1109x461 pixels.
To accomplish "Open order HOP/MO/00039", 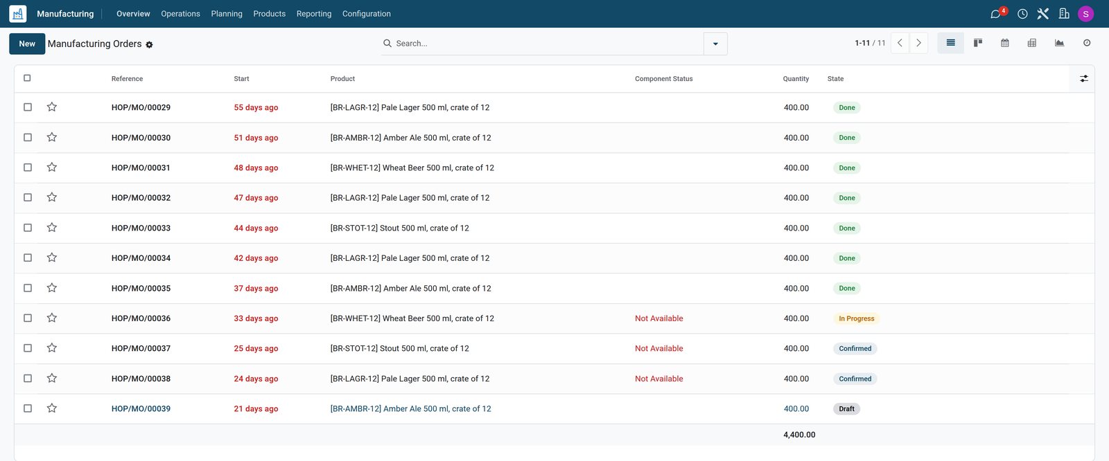I will pyautogui.click(x=141, y=409).
